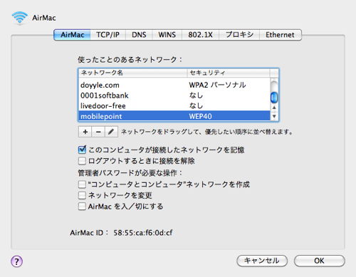Select the 0001softbank network row
Viewport: 356px width, 277px height.
[x=174, y=95]
